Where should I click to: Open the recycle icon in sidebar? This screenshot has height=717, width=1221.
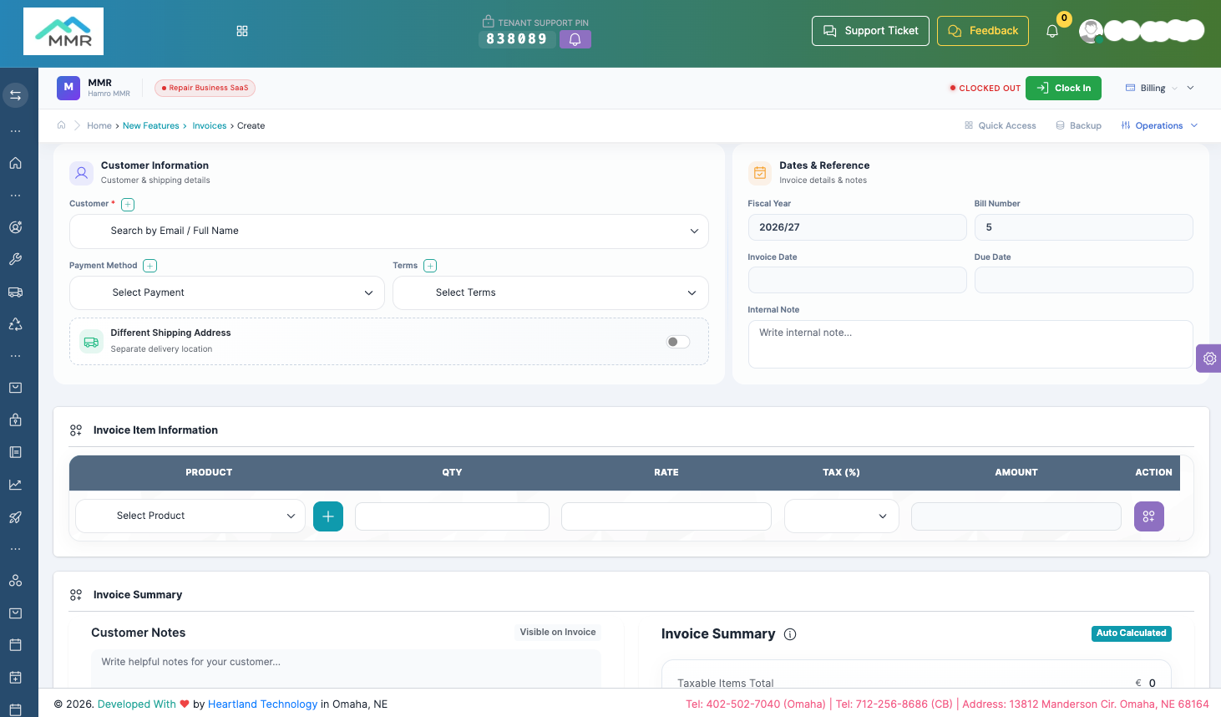(x=15, y=324)
